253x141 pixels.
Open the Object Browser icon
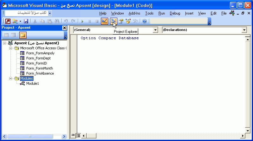[x=128, y=21]
